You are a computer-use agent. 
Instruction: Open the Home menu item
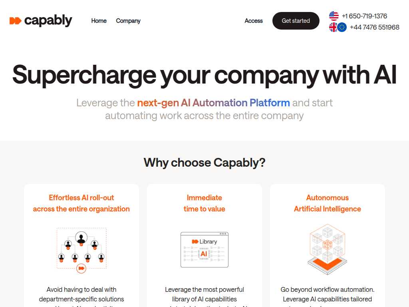[99, 21]
